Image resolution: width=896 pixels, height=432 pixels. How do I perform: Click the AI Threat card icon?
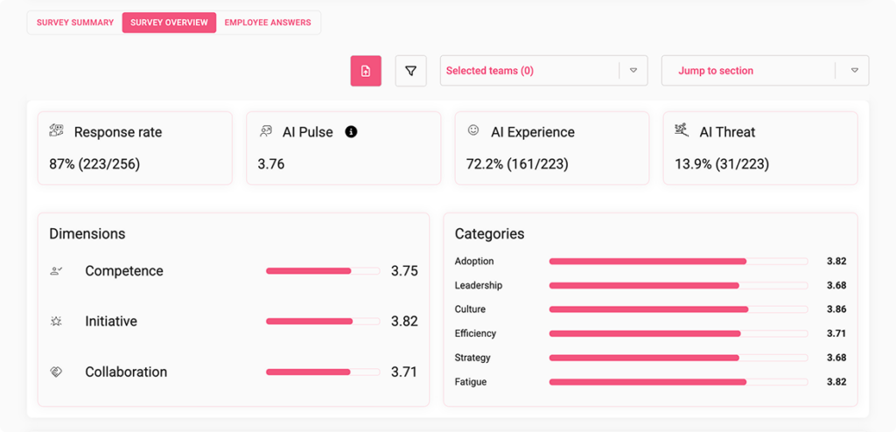[x=681, y=130]
